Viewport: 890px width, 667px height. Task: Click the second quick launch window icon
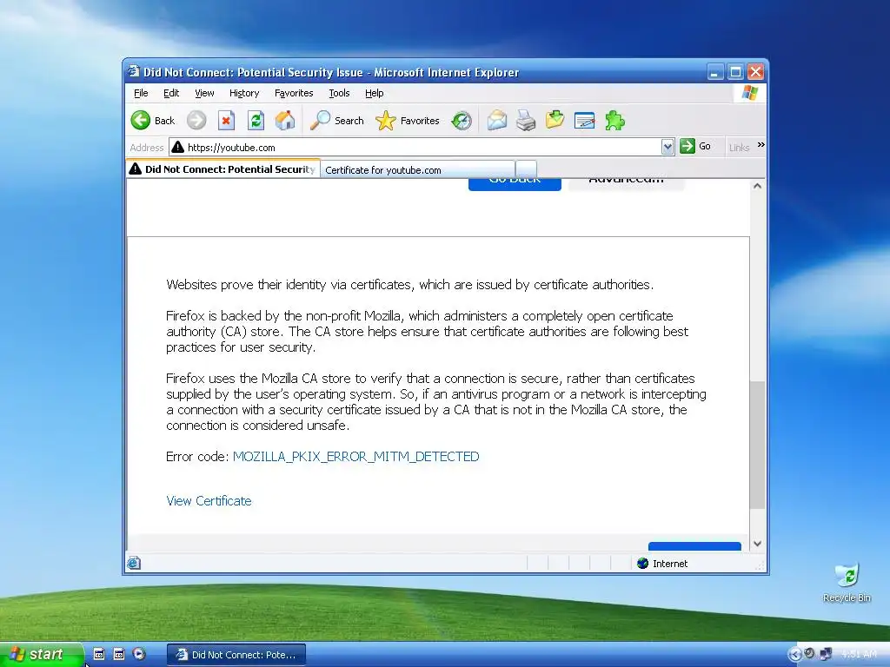tap(118, 654)
